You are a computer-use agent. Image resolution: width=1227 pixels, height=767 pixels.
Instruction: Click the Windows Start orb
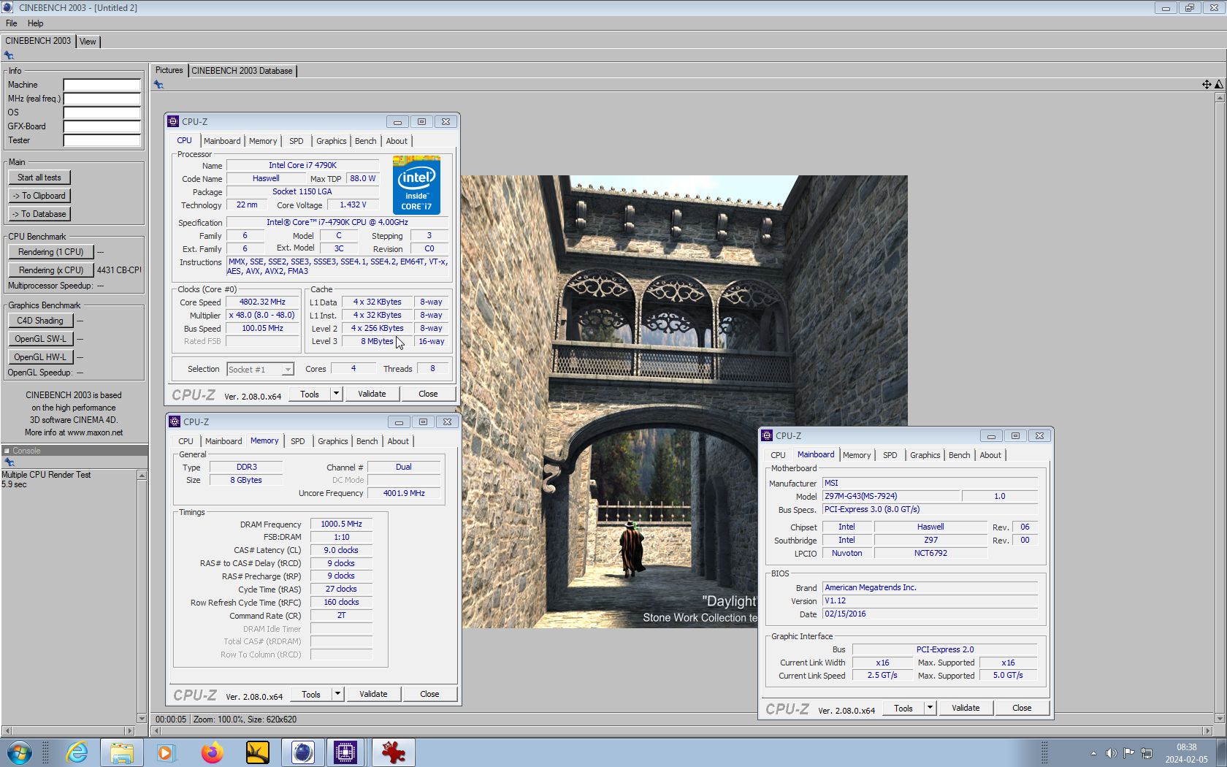tap(20, 752)
